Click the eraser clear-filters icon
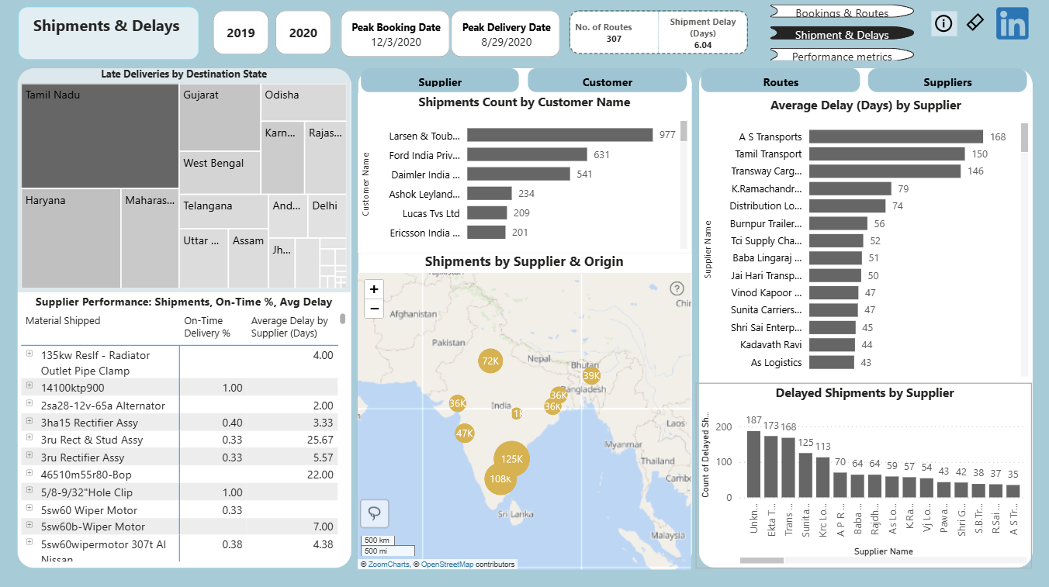The image size is (1049, 587). [975, 22]
